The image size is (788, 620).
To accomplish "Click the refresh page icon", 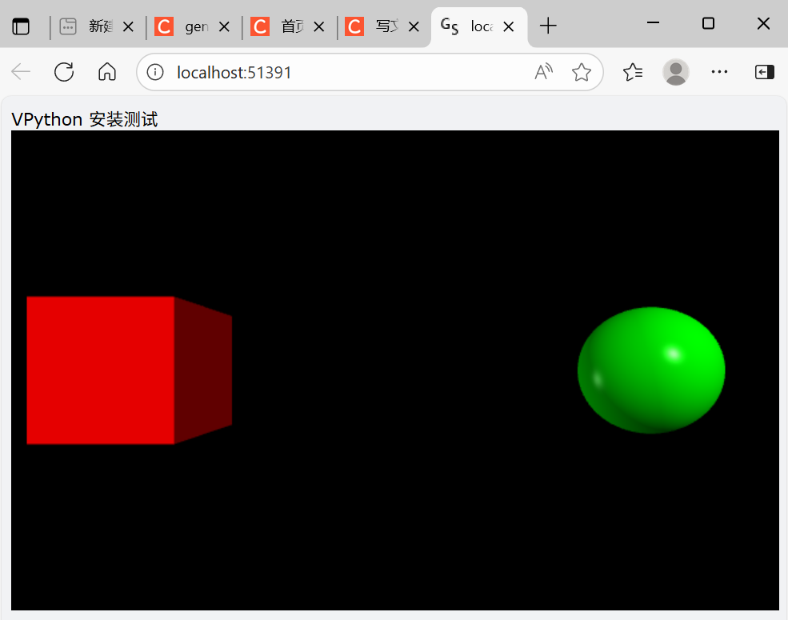I will click(x=64, y=72).
